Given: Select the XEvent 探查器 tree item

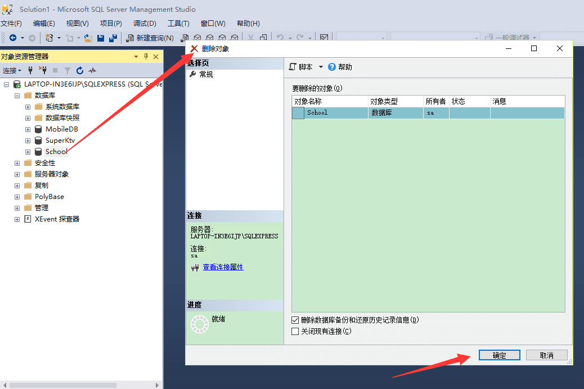Looking at the screenshot, I should coord(57,219).
